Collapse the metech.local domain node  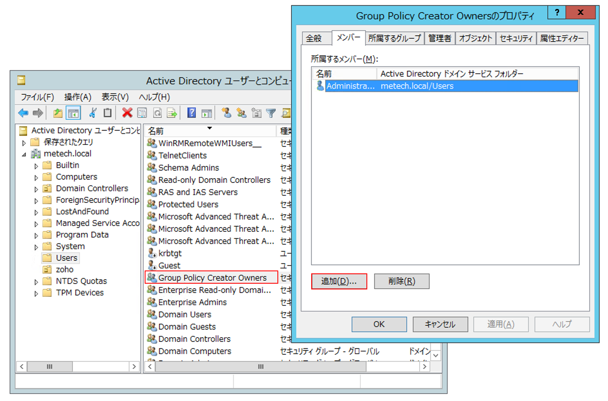click(x=24, y=154)
